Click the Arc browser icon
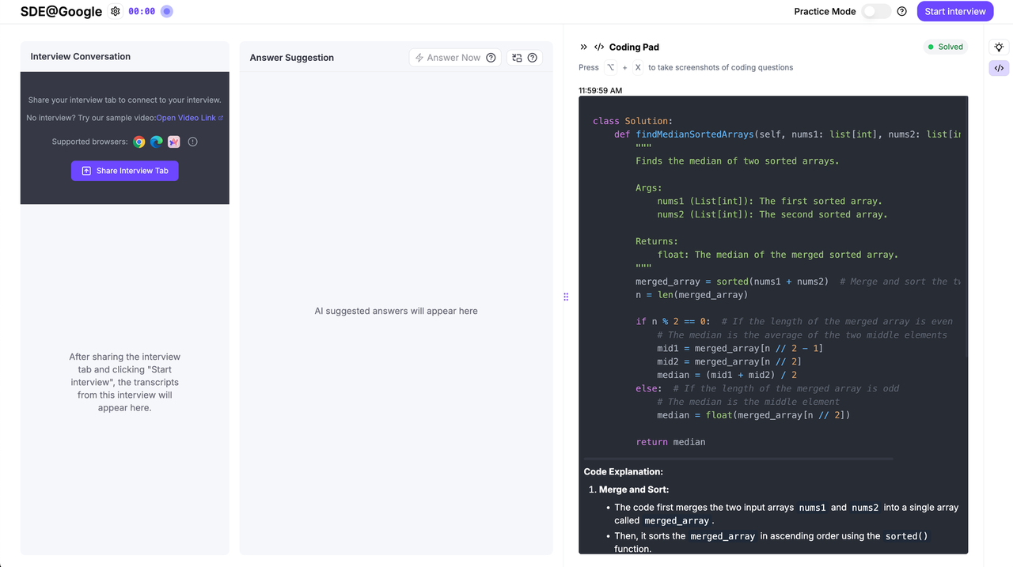The image size is (1013, 567). (174, 142)
